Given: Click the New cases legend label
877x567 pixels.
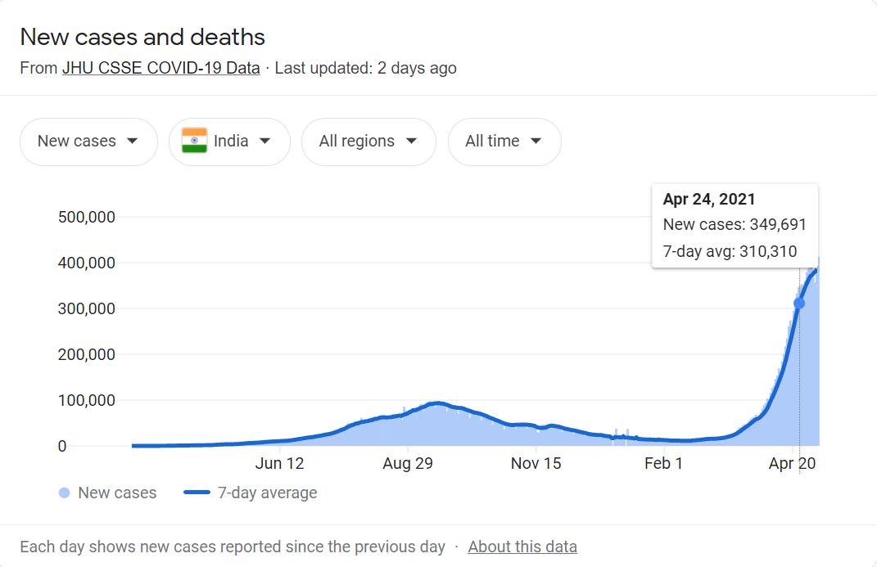Looking at the screenshot, I should pos(117,493).
